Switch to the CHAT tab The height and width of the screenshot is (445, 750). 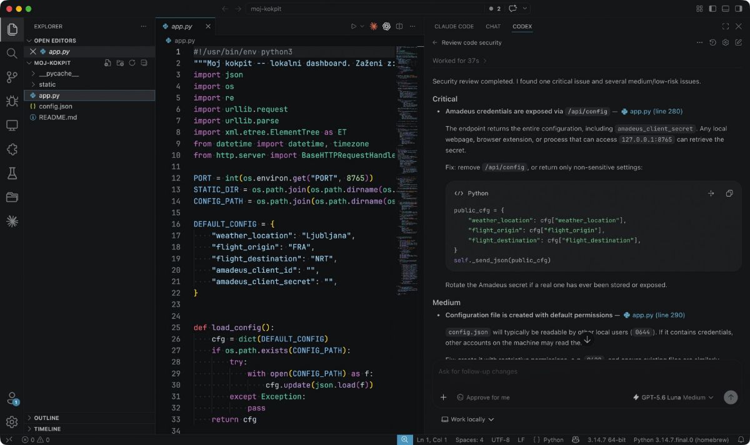[493, 26]
